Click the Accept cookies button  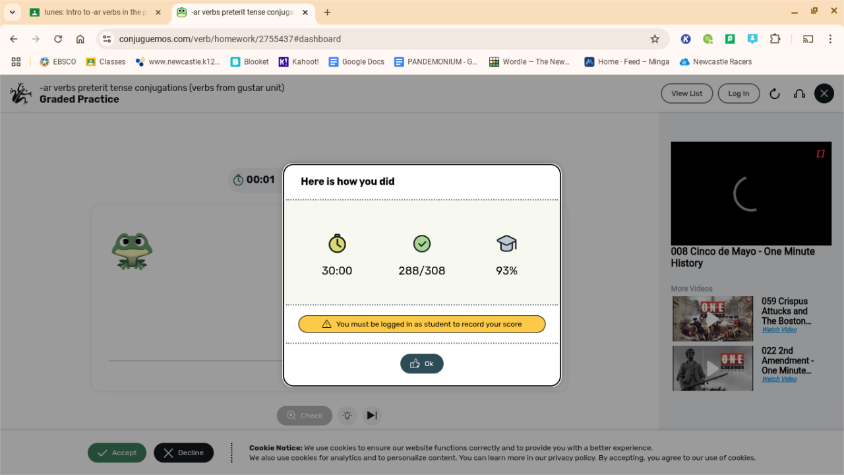[117, 453]
